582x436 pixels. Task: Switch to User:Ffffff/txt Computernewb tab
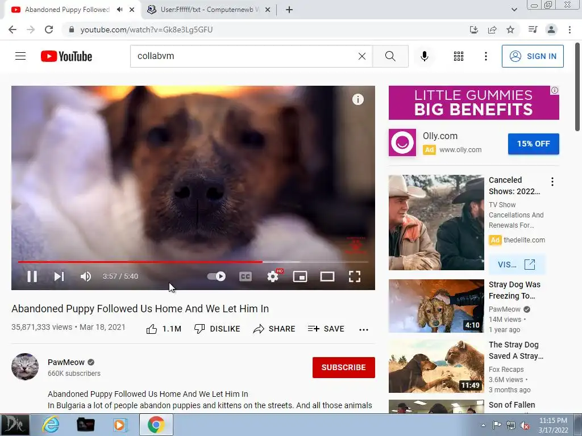[210, 10]
